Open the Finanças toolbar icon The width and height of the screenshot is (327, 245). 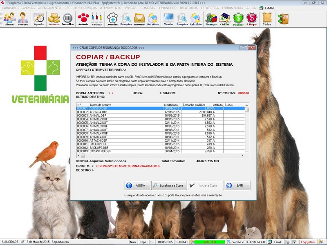coord(211,19)
